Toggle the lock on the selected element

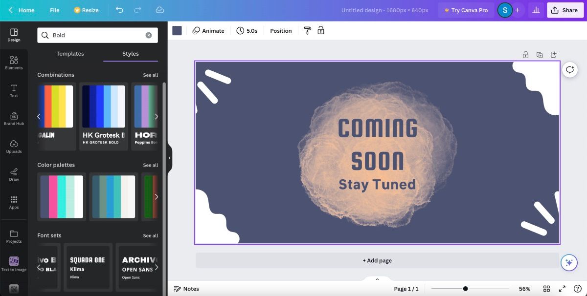tap(321, 30)
